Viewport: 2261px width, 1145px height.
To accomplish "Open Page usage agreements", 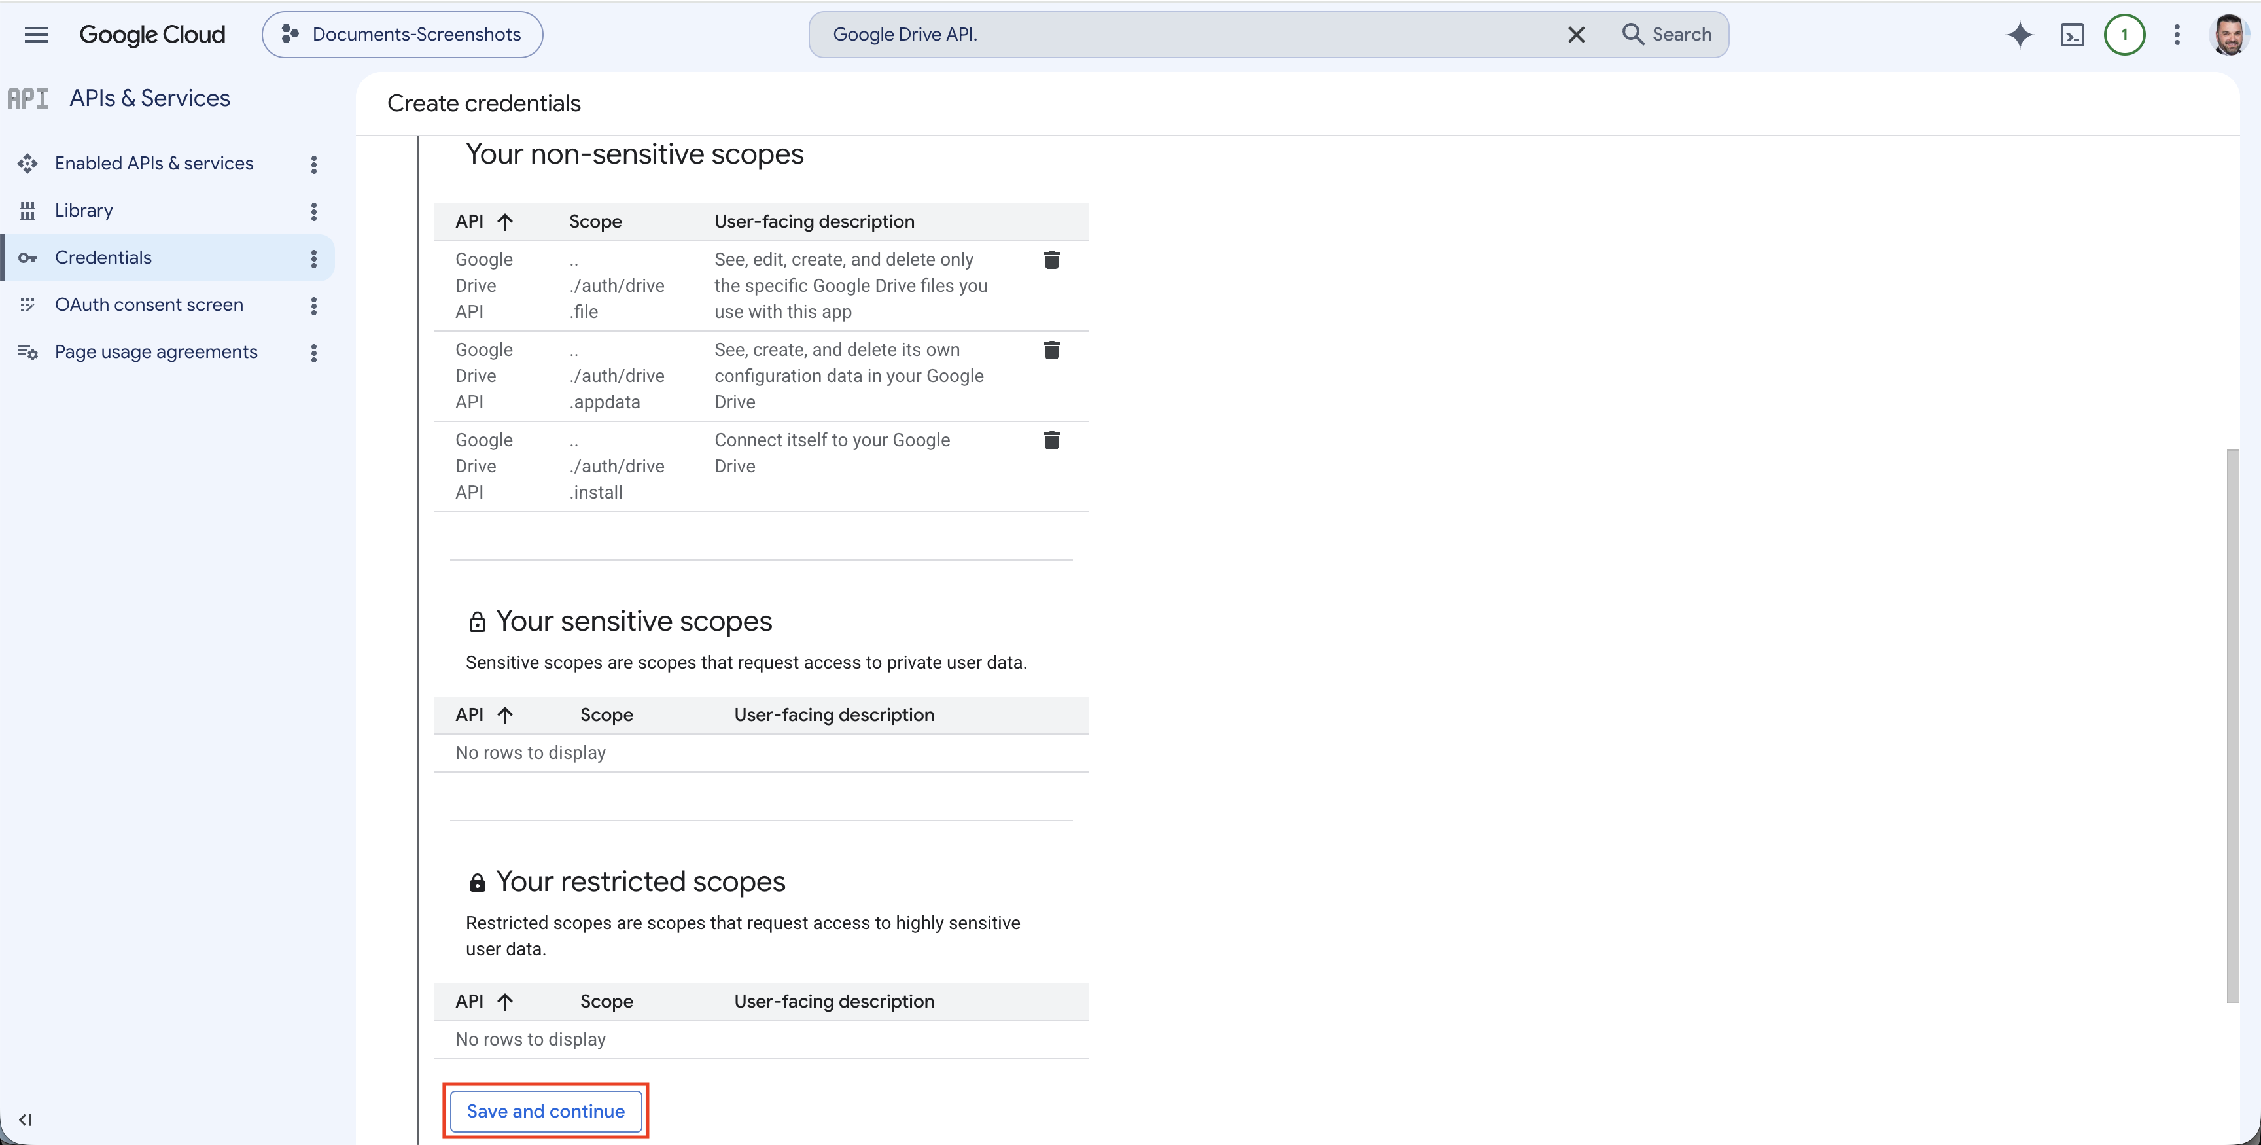I will pyautogui.click(x=155, y=351).
